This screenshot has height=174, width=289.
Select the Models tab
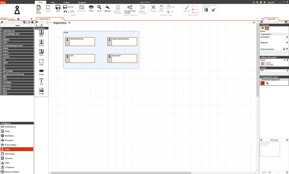click(x=4, y=19)
